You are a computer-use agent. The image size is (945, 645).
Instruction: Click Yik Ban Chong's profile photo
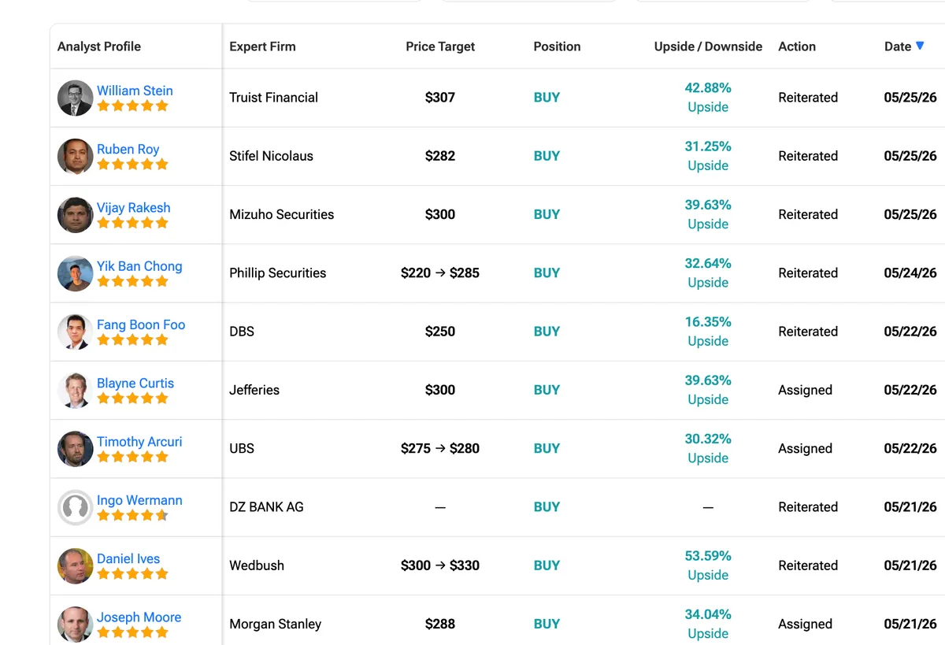(76, 273)
